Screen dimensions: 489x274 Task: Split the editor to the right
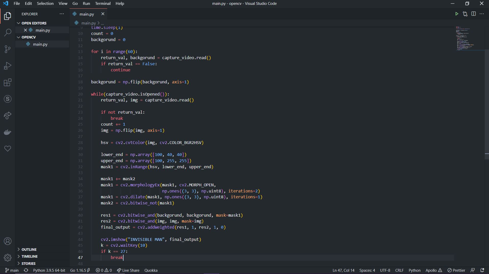(x=473, y=14)
